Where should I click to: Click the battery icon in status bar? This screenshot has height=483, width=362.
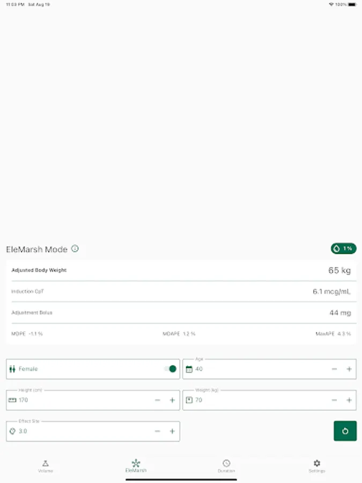click(x=352, y=4)
